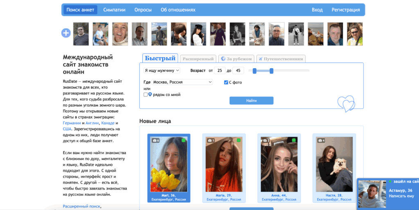Open the Регистрация link
Viewport: 419px width, 210px height.
345,10
